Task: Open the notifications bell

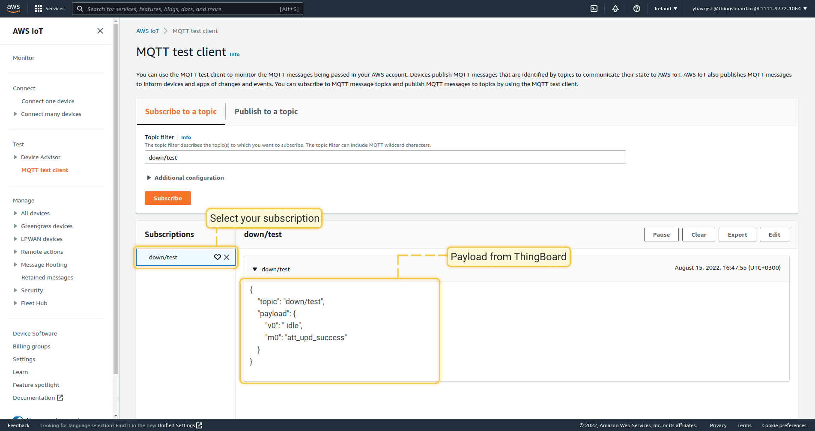Action: (x=615, y=9)
